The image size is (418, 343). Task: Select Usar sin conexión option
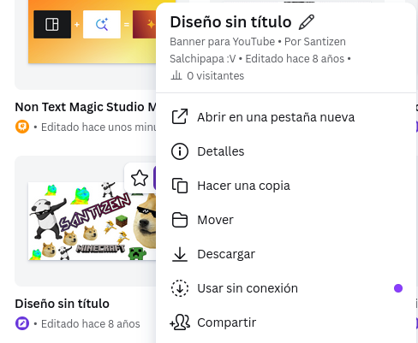[x=286, y=288]
